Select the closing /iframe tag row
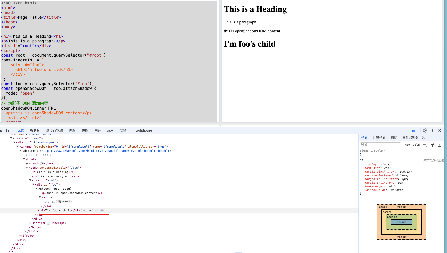The height and width of the screenshot is (253, 447). click(27, 236)
